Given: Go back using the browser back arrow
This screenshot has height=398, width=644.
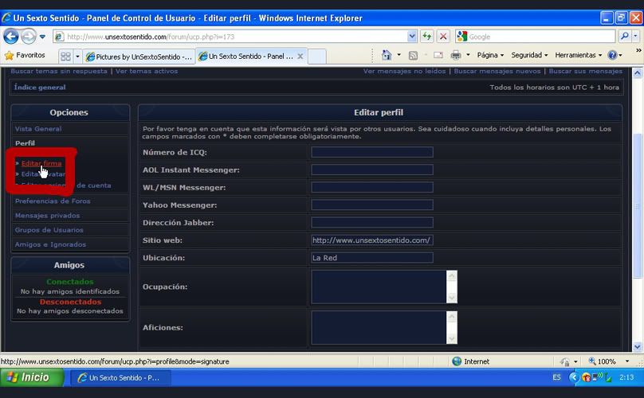Looking at the screenshot, I should [x=11, y=37].
